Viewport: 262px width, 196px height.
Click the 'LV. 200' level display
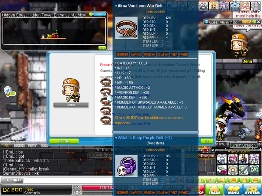click(13, 189)
